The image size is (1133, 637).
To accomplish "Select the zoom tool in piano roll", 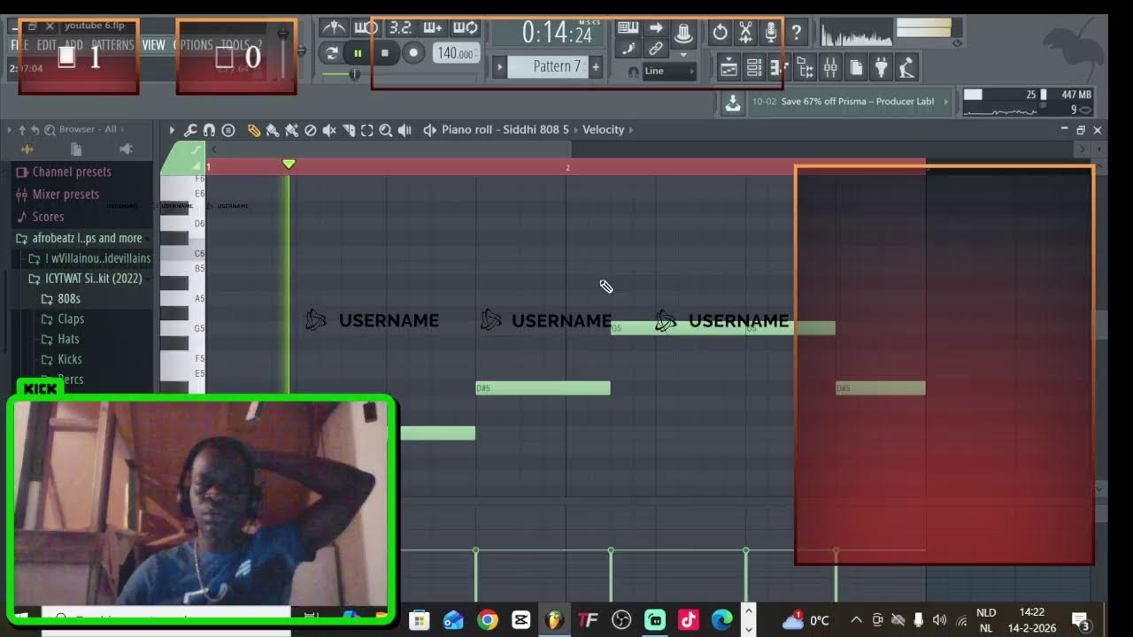I will click(x=386, y=130).
